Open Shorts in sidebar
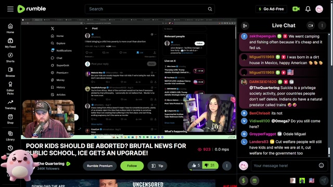The width and height of the screenshot is (333, 187). [10, 58]
